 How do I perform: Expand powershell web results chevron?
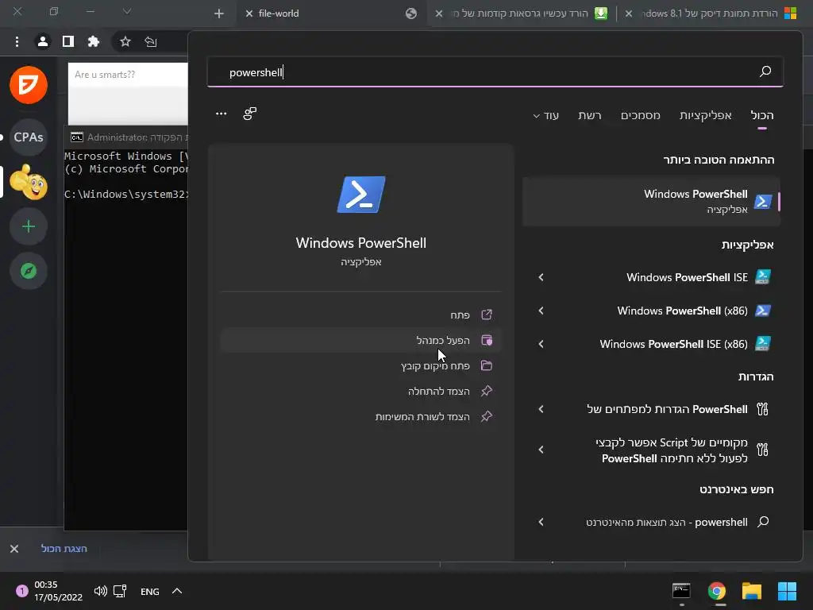pos(541,522)
